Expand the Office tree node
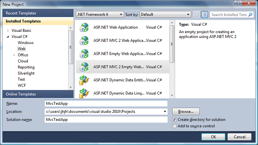The image size is (258, 145). click(15, 55)
